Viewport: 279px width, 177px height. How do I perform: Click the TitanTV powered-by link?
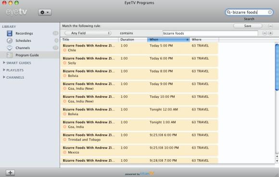(x=139, y=174)
